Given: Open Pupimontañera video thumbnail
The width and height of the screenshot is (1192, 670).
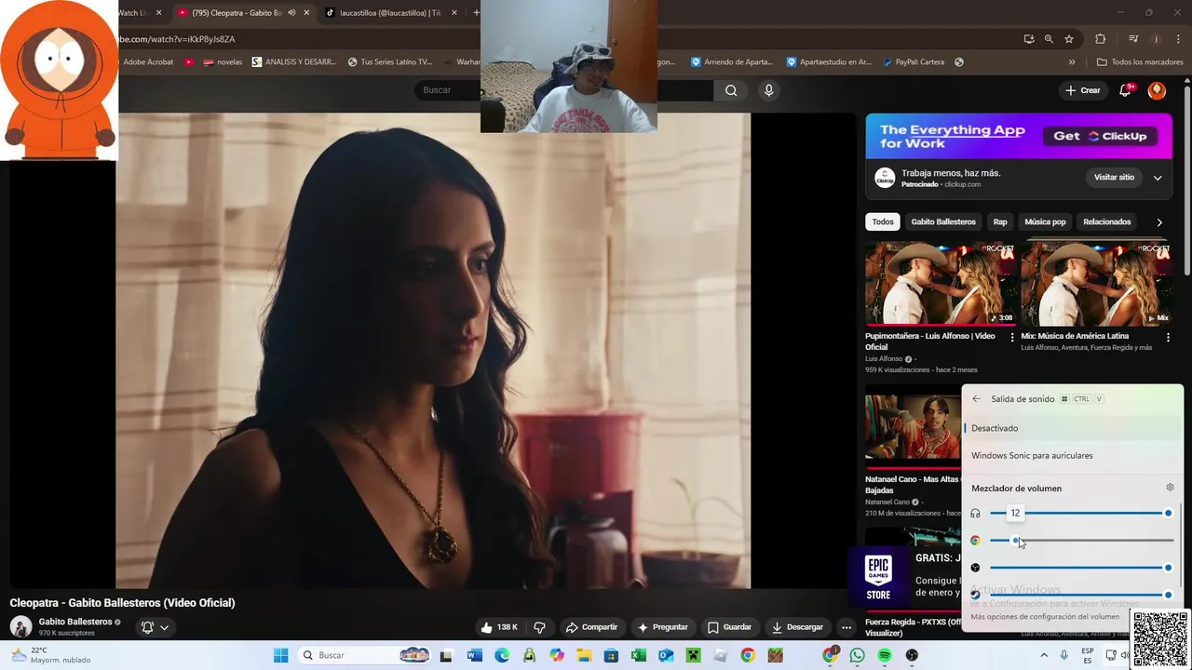Looking at the screenshot, I should [x=941, y=284].
